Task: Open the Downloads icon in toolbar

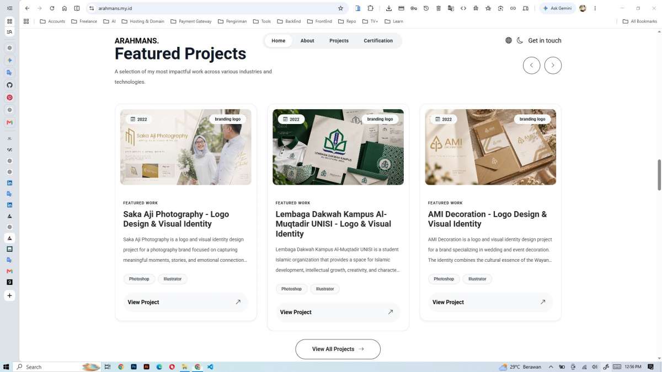Action: [389, 8]
